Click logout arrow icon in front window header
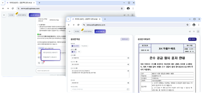The width and height of the screenshot is (202, 93). [x=194, y=32]
